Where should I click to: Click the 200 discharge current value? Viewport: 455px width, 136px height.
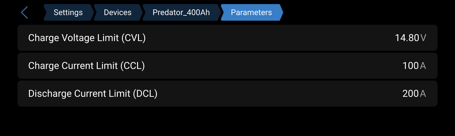click(410, 94)
